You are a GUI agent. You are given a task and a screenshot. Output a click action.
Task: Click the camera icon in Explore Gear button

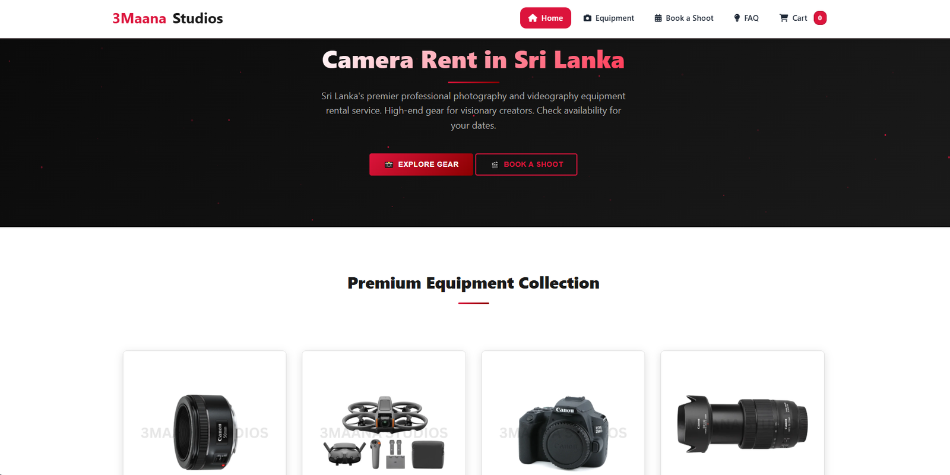(x=389, y=164)
